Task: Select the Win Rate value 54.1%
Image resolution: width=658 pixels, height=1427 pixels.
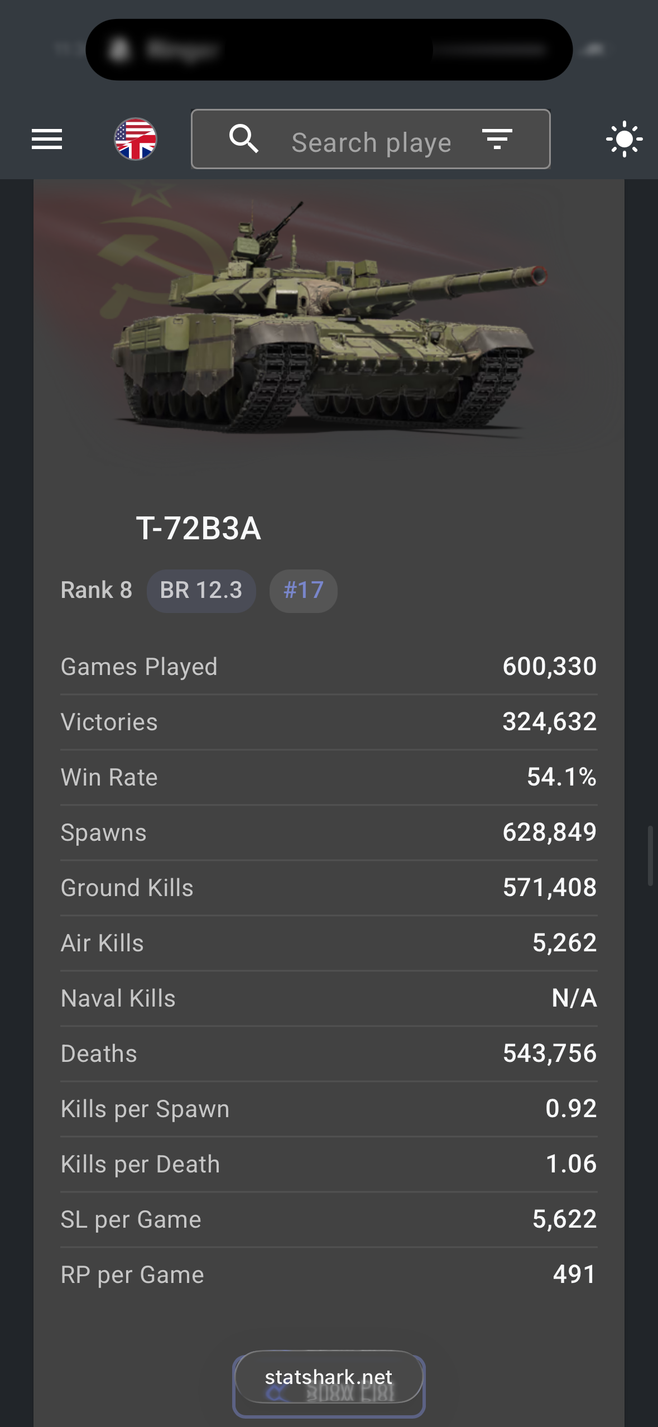Action: 561,777
